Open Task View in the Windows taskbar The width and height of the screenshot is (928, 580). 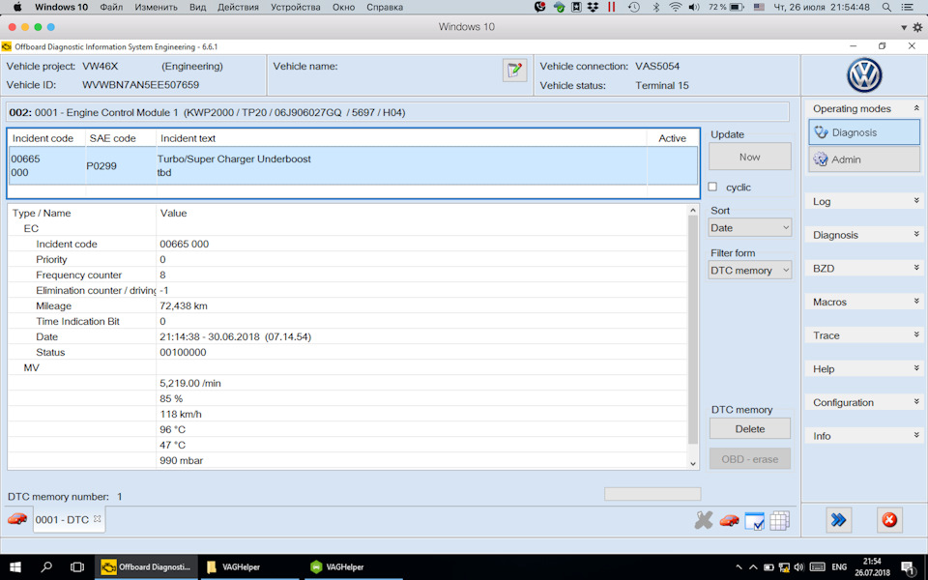click(x=77, y=567)
